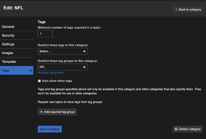Open the Manage tag groups link
Image resolution: width=206 pixels, height=139 pixels.
point(50,73)
